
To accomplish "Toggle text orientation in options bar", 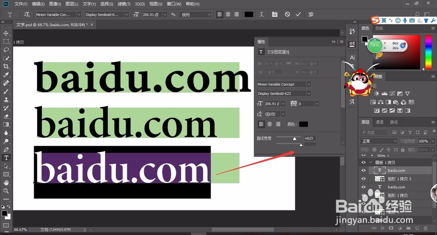I will pos(27,14).
